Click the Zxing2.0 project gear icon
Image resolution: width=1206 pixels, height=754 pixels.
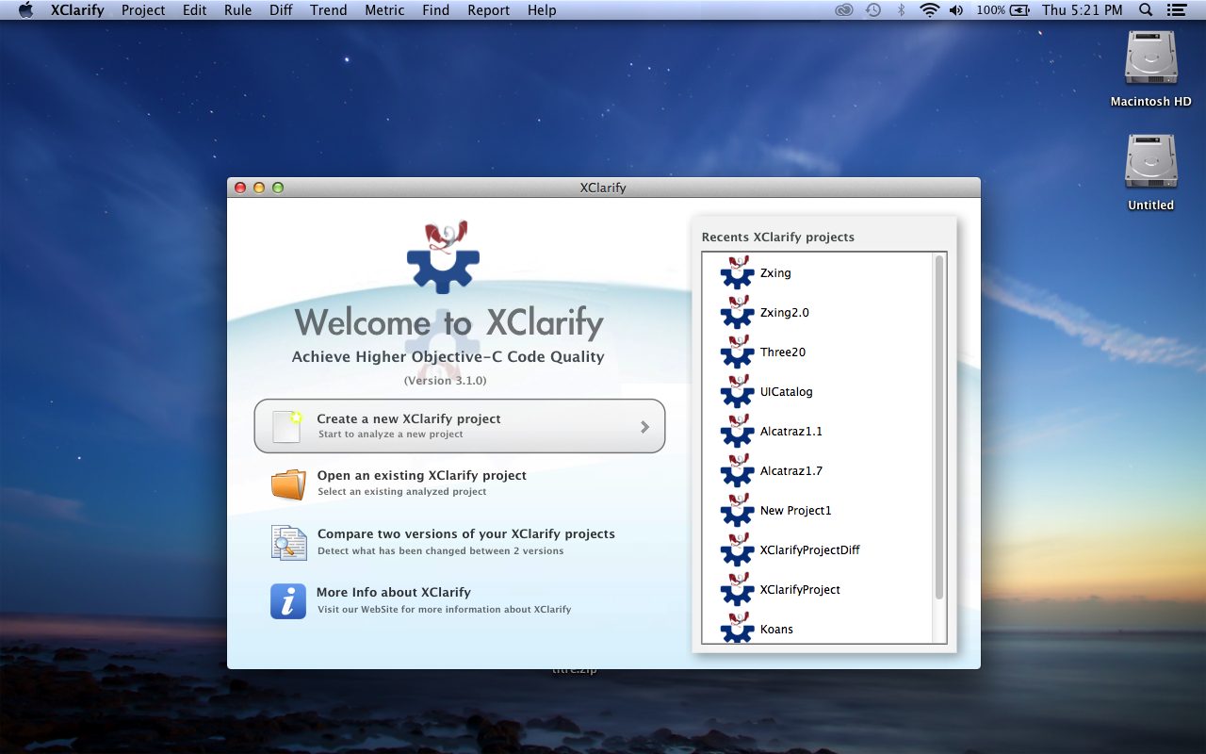[737, 312]
